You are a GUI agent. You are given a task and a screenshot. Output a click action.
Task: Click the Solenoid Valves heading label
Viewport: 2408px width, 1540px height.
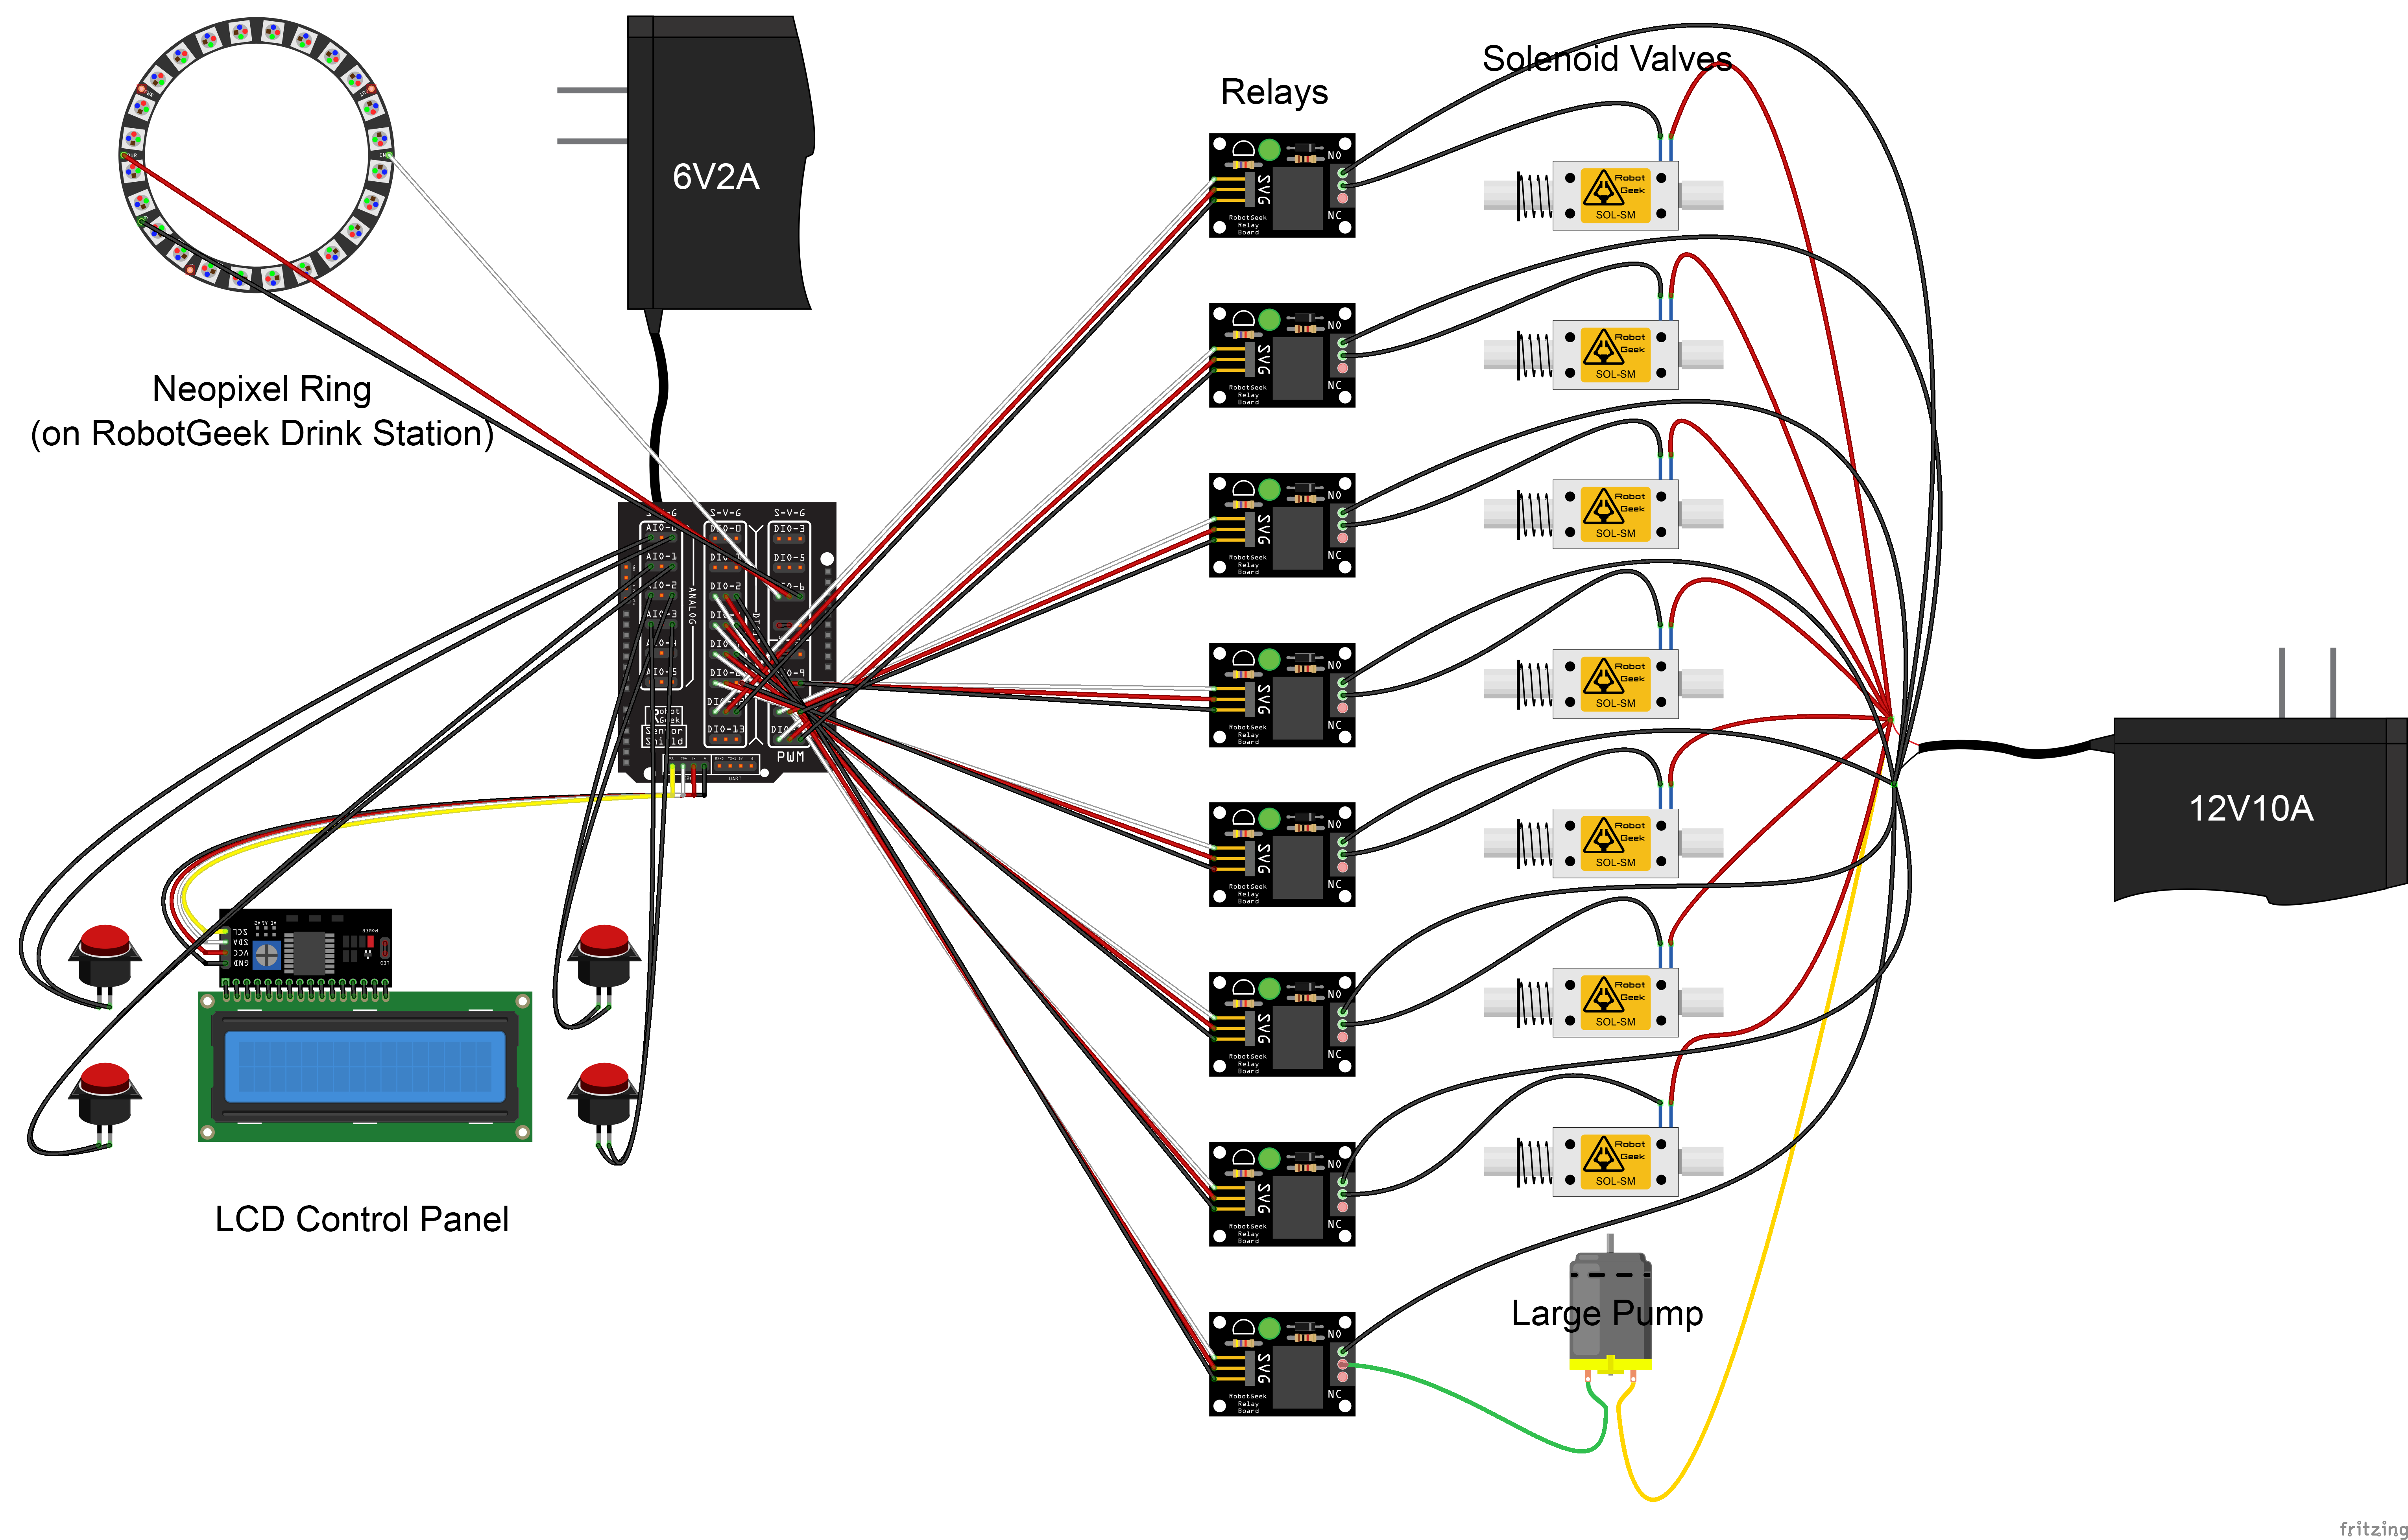pyautogui.click(x=1607, y=58)
